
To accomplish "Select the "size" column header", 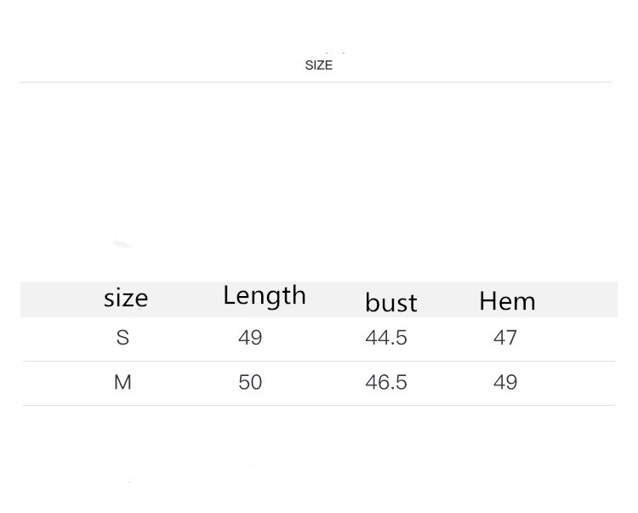I will click(126, 298).
